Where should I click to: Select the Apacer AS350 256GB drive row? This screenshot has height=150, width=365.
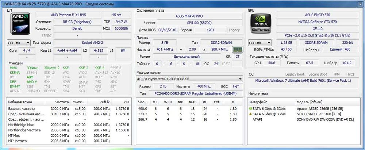tap(303, 109)
